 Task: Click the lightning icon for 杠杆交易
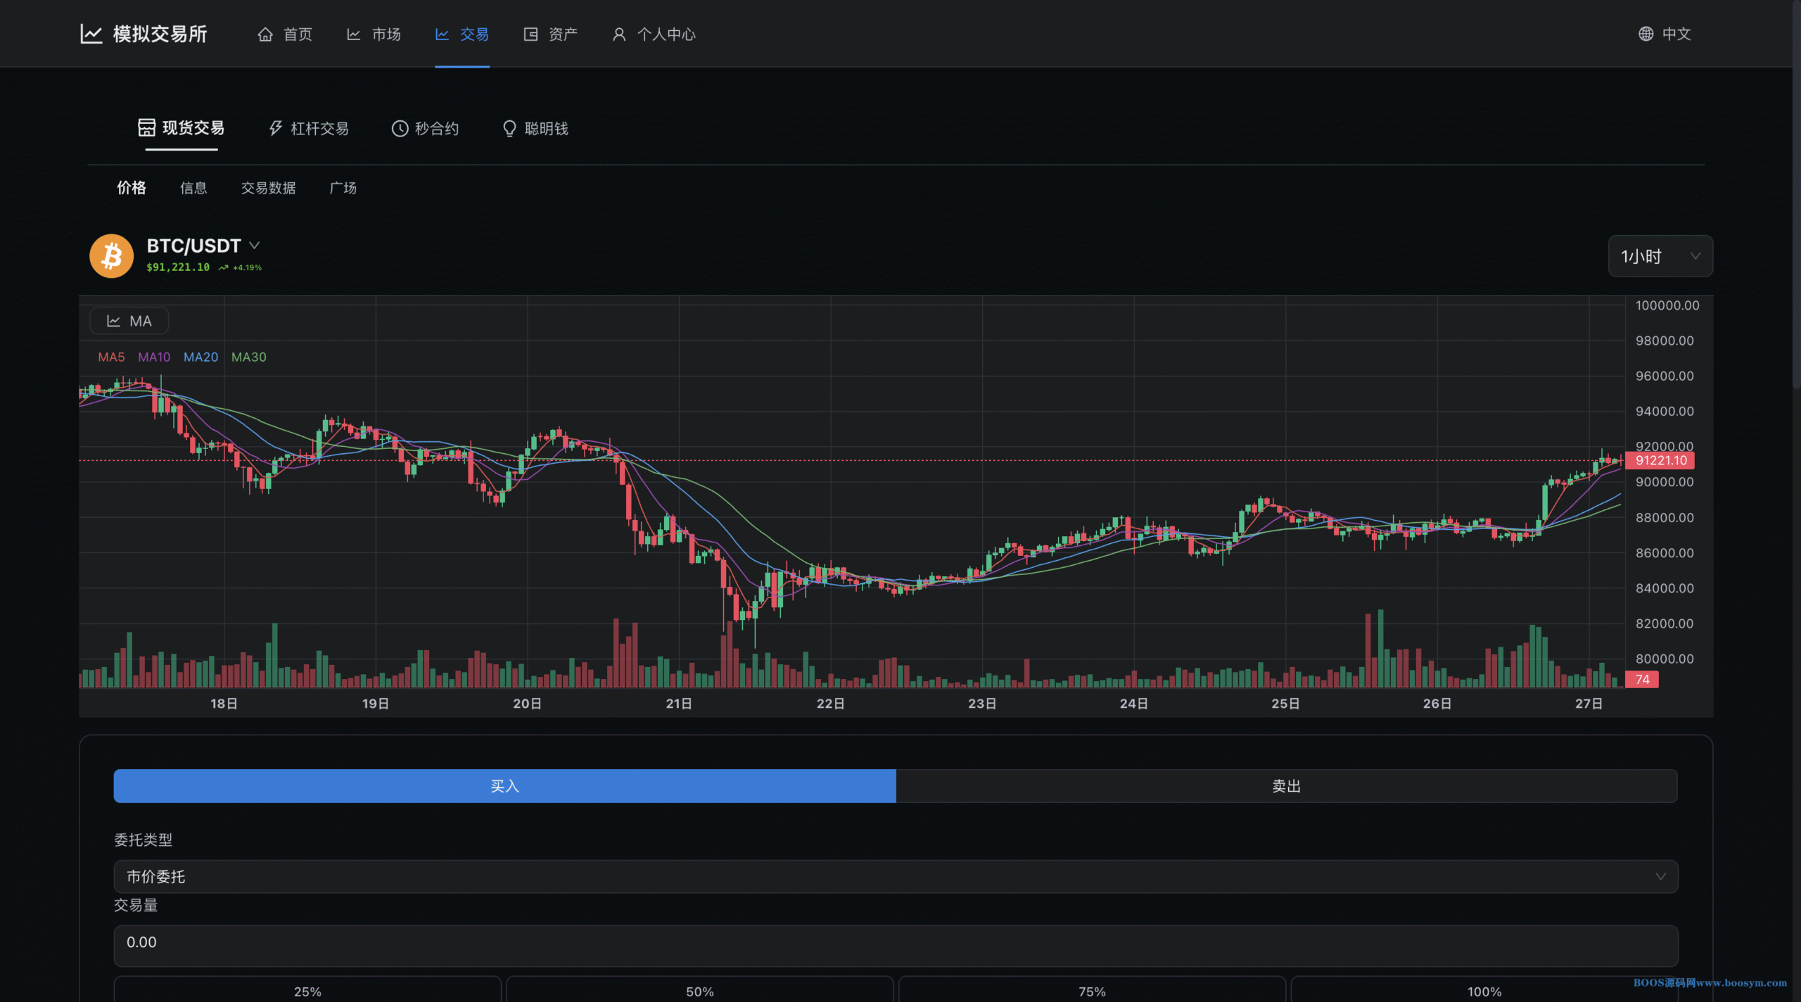[x=276, y=128]
